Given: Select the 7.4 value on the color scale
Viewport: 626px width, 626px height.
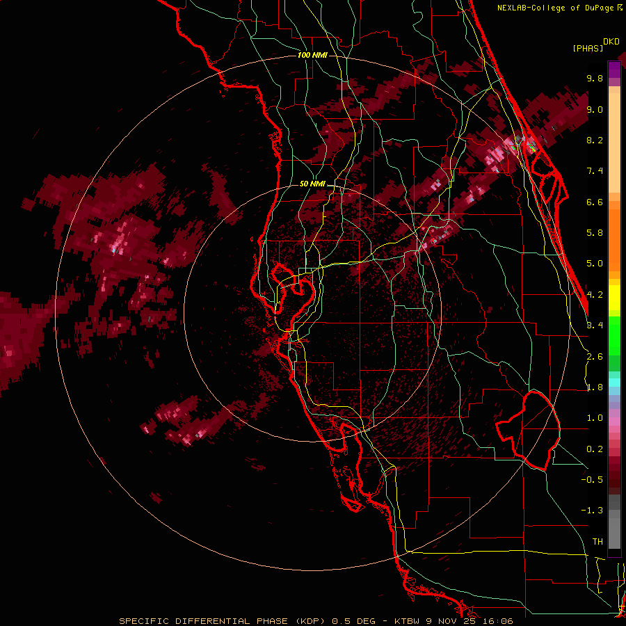Looking at the screenshot, I should pyautogui.click(x=595, y=171).
